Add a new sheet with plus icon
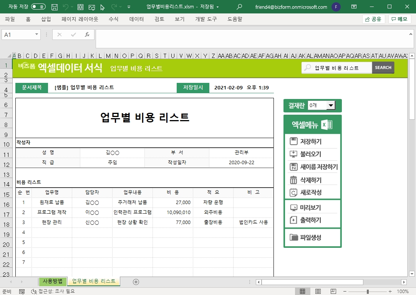 (136, 282)
